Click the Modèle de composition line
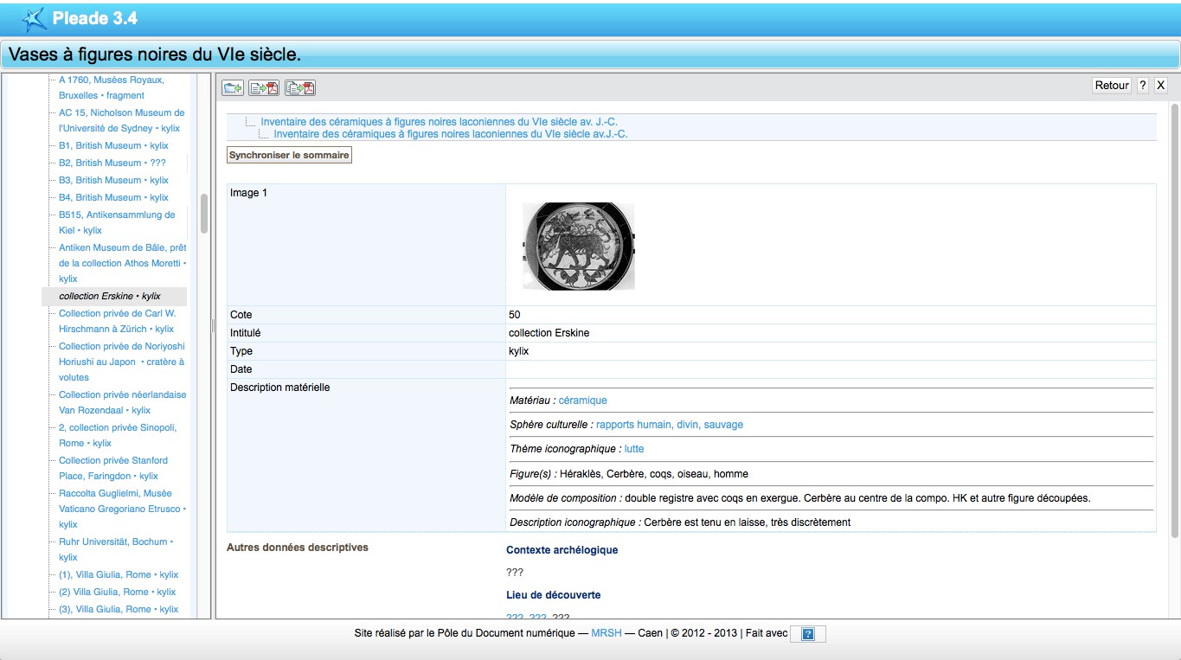Screen dimensions: 1181x660 (800, 497)
